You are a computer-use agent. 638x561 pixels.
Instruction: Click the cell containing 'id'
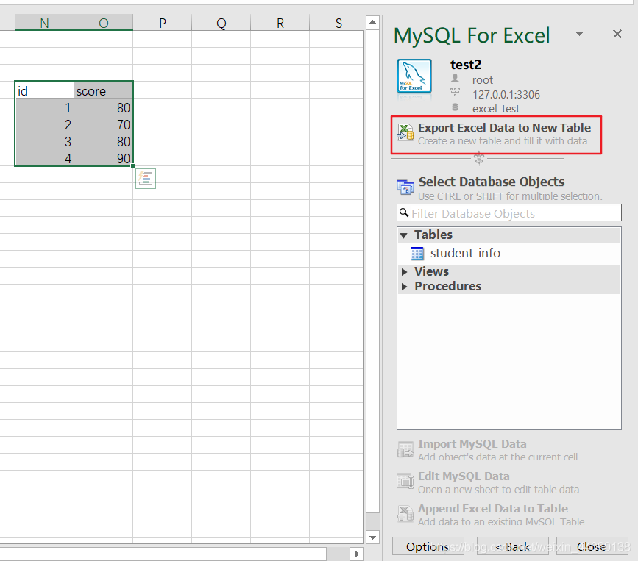44,90
